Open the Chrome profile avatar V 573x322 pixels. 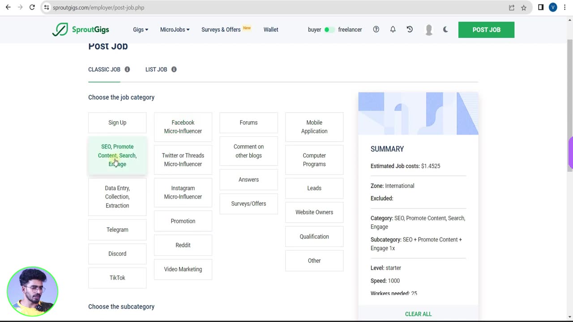[553, 8]
